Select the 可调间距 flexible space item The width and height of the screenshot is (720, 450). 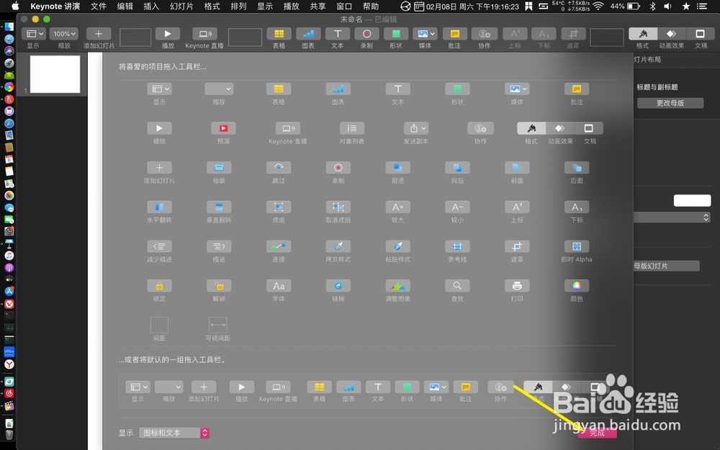[x=217, y=325]
